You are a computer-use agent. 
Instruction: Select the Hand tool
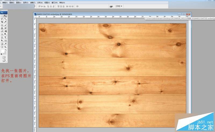coord(2,47)
